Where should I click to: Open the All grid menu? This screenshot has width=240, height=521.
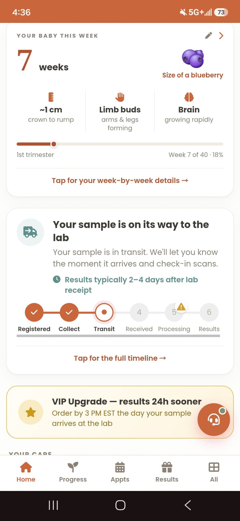tap(214, 472)
